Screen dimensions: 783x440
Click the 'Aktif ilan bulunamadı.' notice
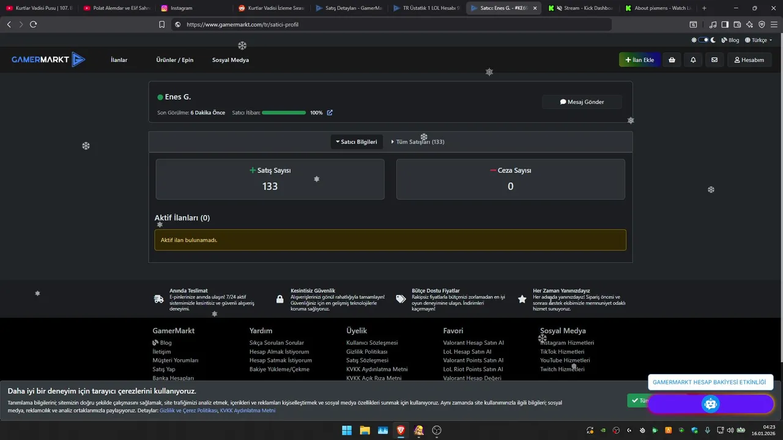[x=390, y=240]
